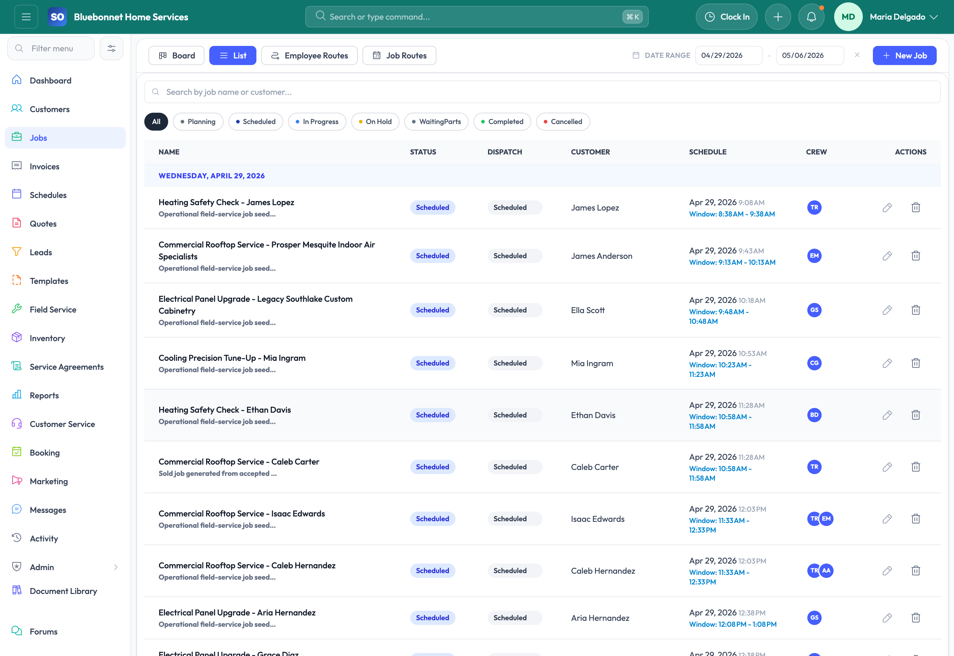The width and height of the screenshot is (954, 656).
Task: Delete the Commercial Rooftop Service – Isaac Edwards job
Action: click(x=915, y=519)
